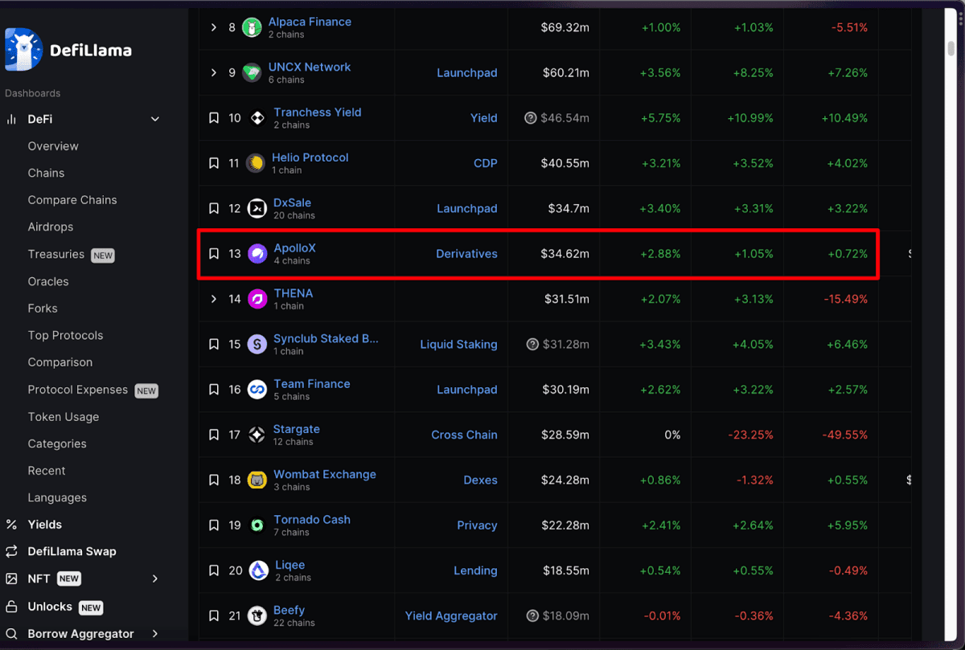Open Protocol Expenses in sidebar
This screenshot has width=965, height=650.
coord(78,390)
